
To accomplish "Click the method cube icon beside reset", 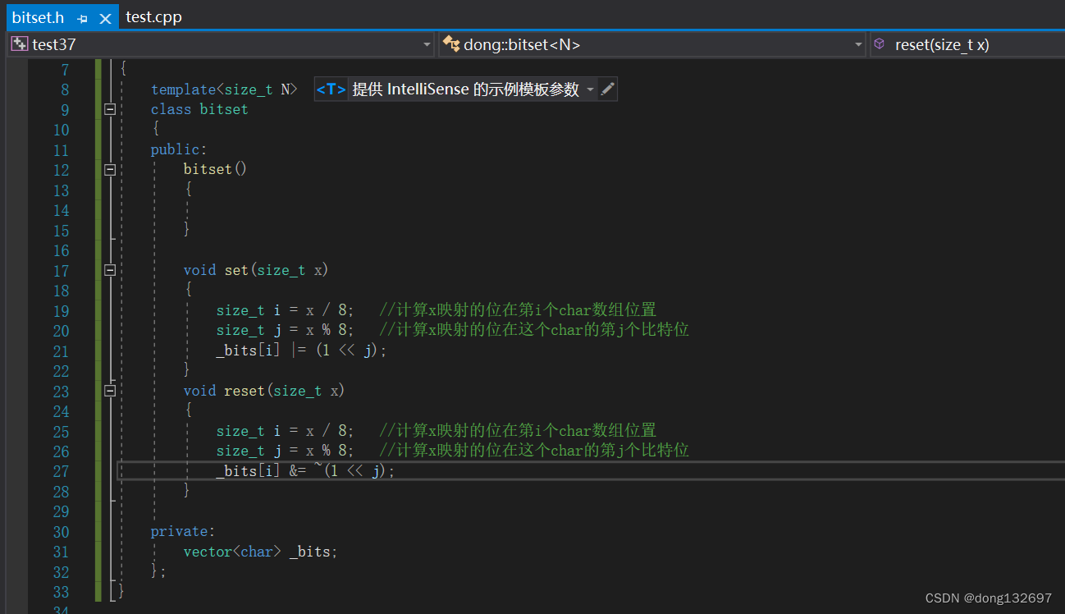I will coord(879,44).
